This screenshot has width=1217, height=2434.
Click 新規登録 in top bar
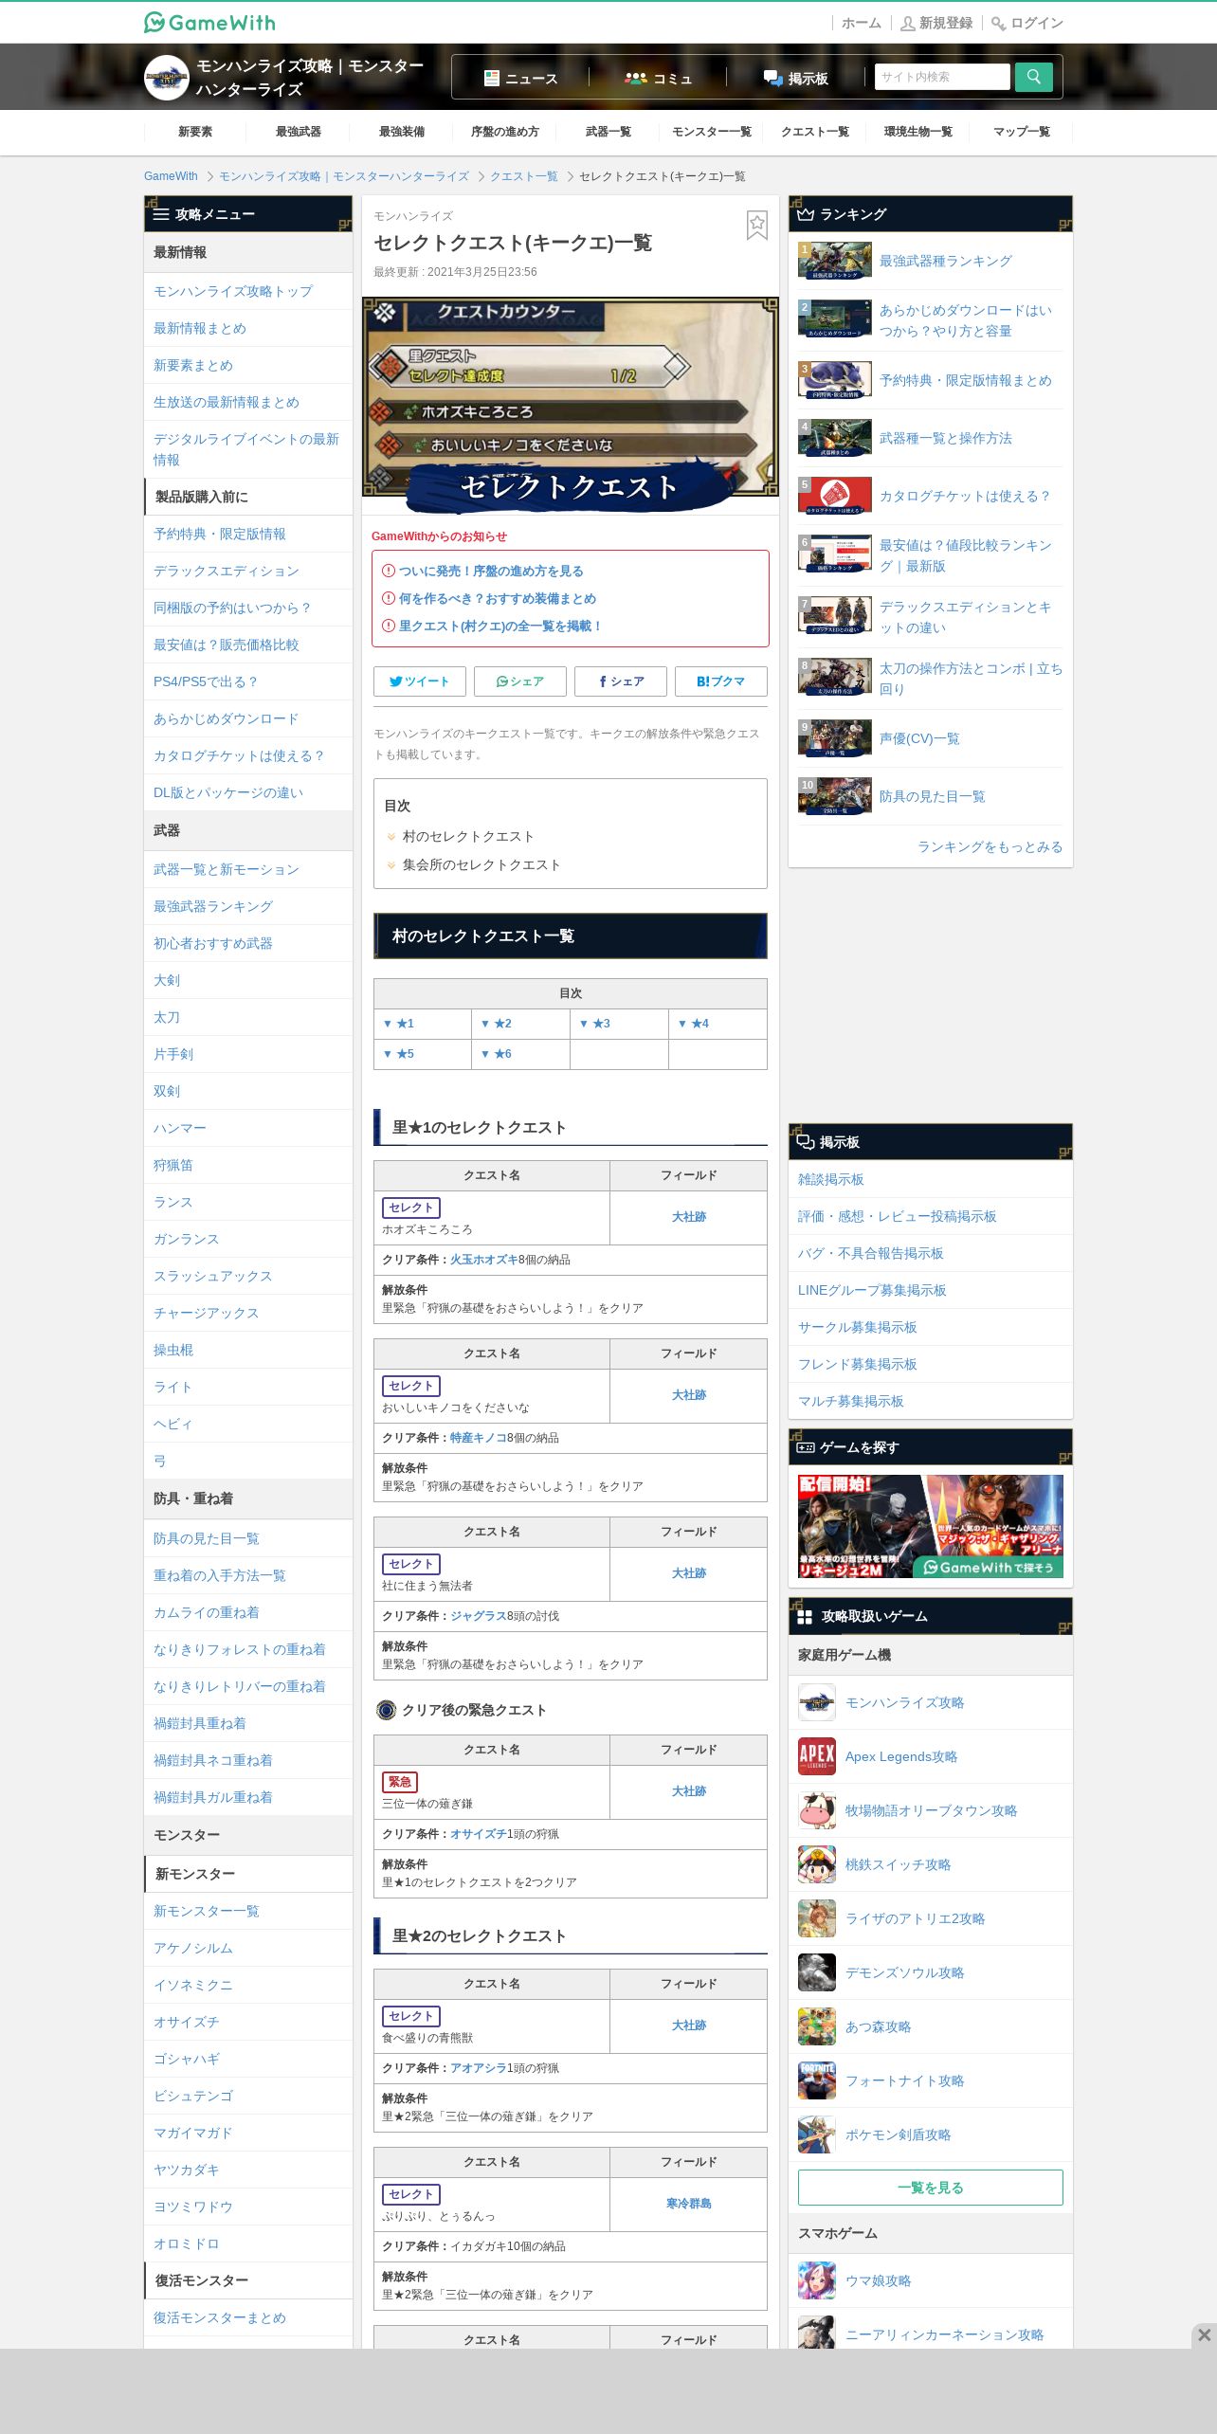[x=936, y=23]
